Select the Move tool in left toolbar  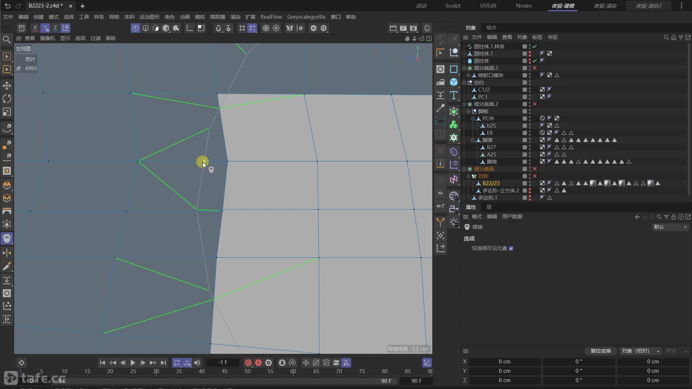7,86
